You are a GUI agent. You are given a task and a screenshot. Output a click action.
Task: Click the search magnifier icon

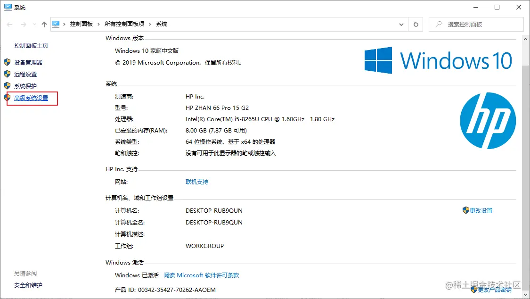(439, 24)
